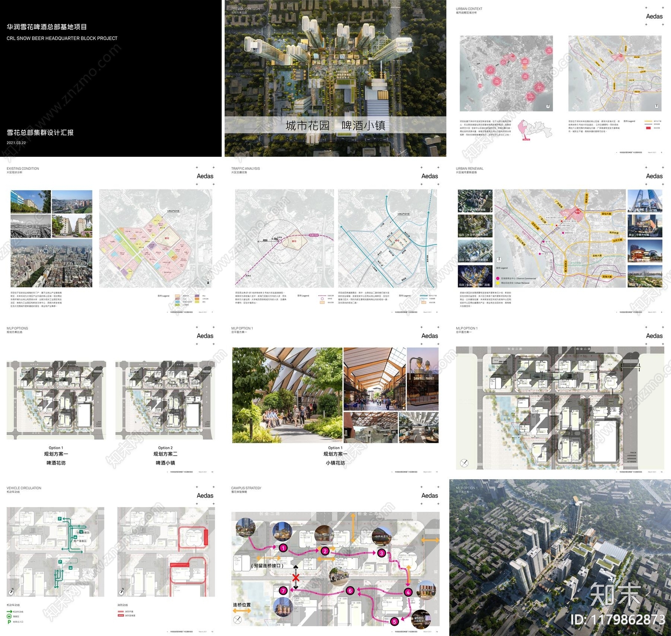Click numbered marker 4 on campus route
This screenshot has width=671, height=636.
pos(408,592)
